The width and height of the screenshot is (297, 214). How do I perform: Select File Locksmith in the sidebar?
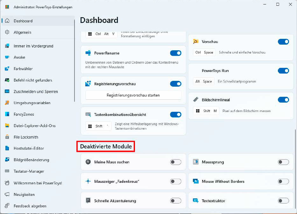pos(38,137)
